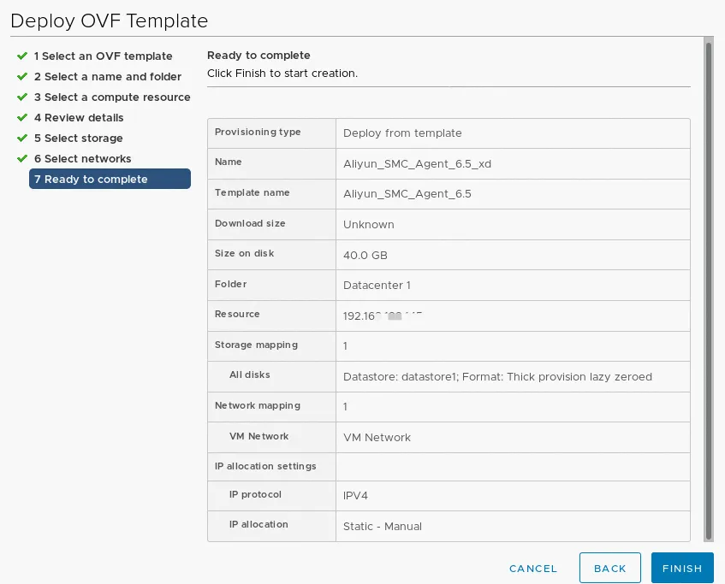Click the checkmark next to step 2
725x584 pixels.
[x=22, y=76]
